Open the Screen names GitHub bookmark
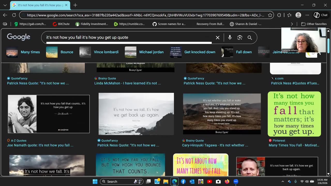331x186 pixels. (169, 24)
